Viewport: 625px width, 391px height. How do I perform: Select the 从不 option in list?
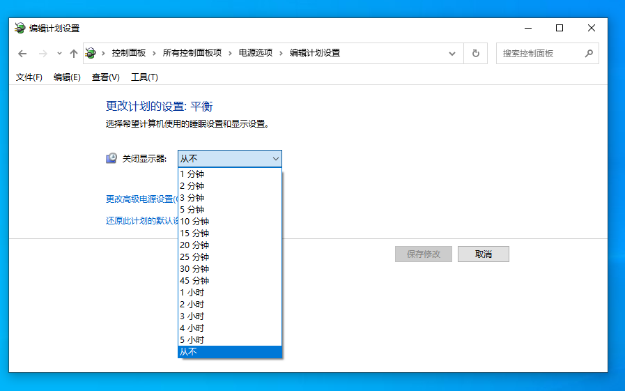coord(189,352)
